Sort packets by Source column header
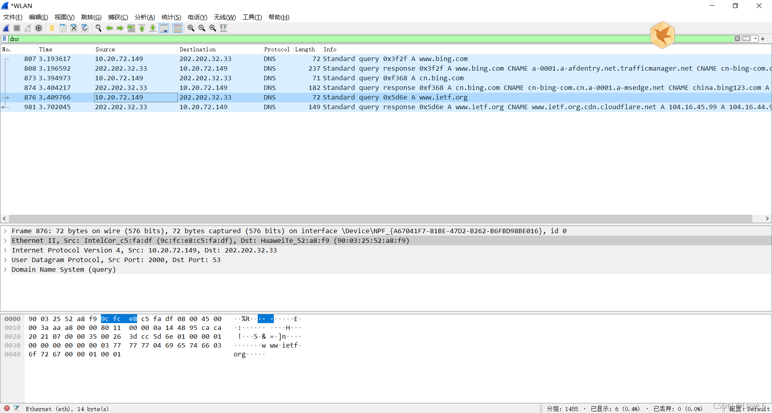This screenshot has width=772, height=413. (x=136, y=49)
